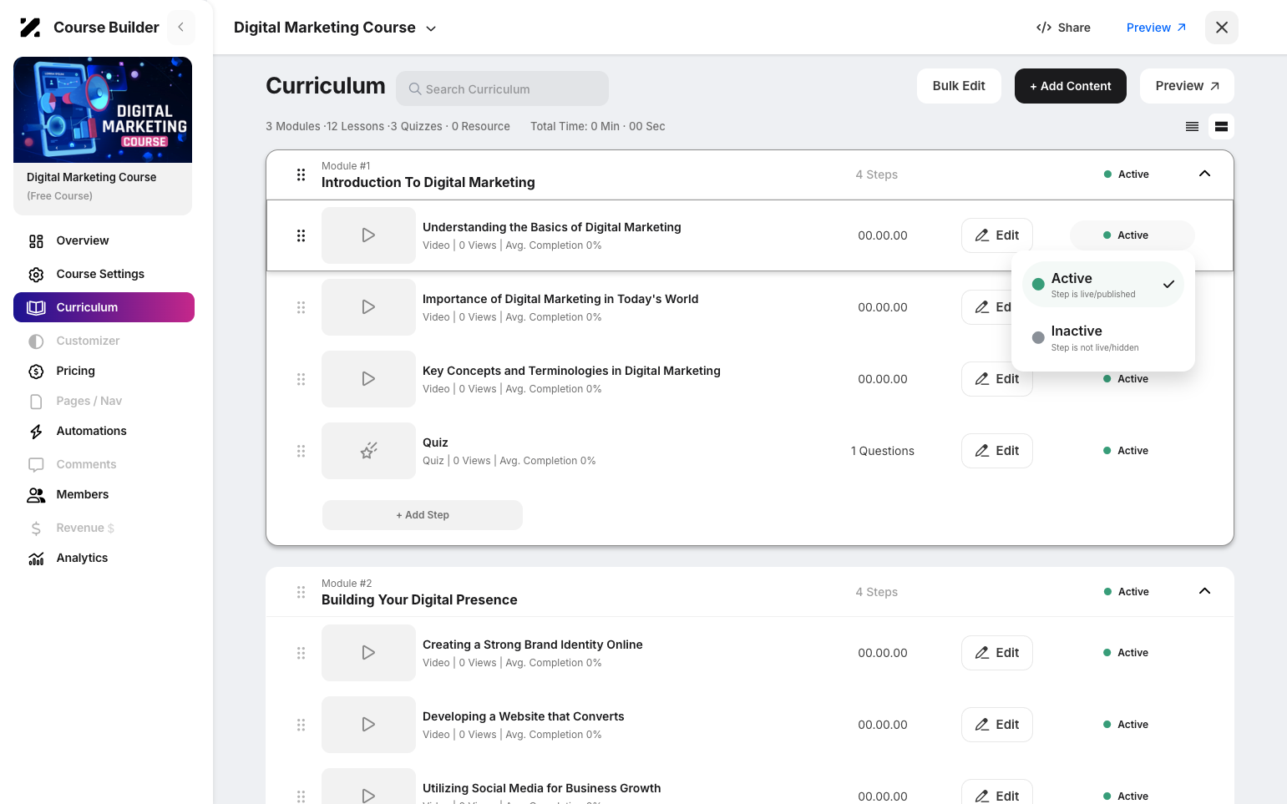Screen dimensions: 1287x804
Task: Click drag handle of Understanding the Basics lesson
Action: point(301,235)
